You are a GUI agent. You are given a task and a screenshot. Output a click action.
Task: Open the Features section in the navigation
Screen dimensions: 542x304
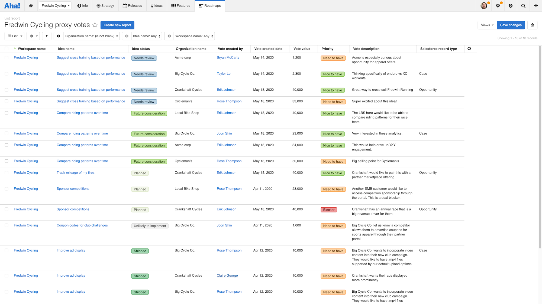coord(180,5)
